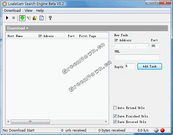Select the green download arrow toolbar icon
Viewport: 173px width, 135px height.
[x=22, y=18]
